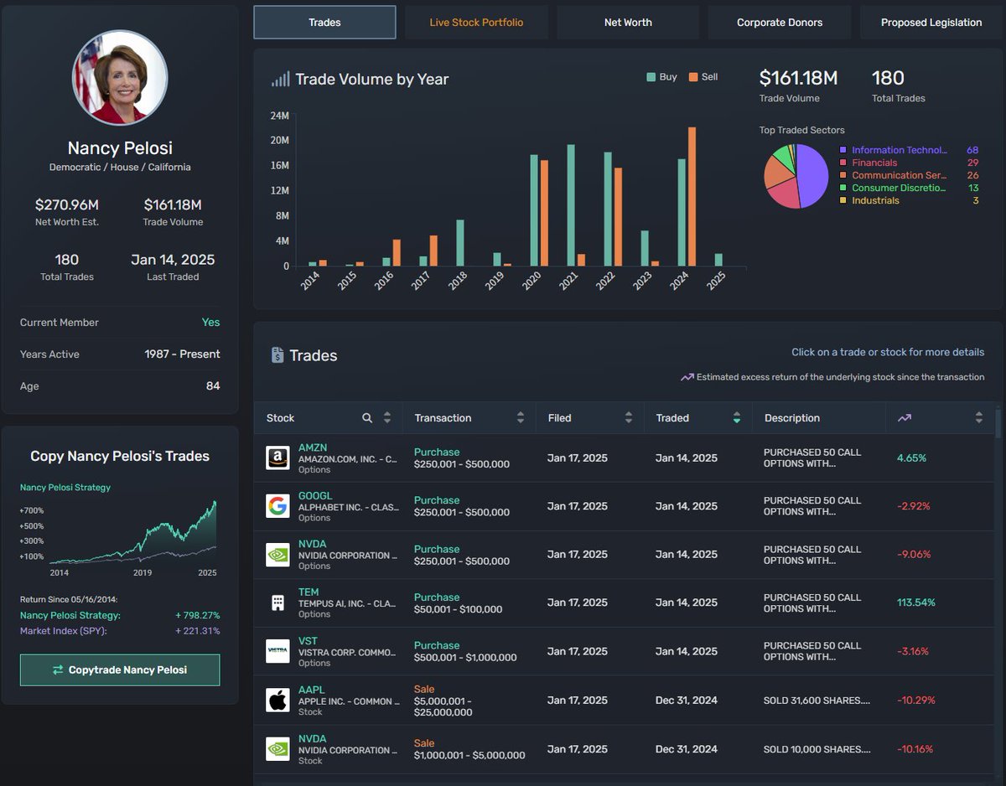Click the $50,001 - $100,000 TEM amount

tap(459, 609)
